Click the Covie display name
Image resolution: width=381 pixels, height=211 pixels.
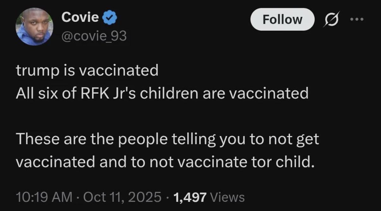click(80, 17)
